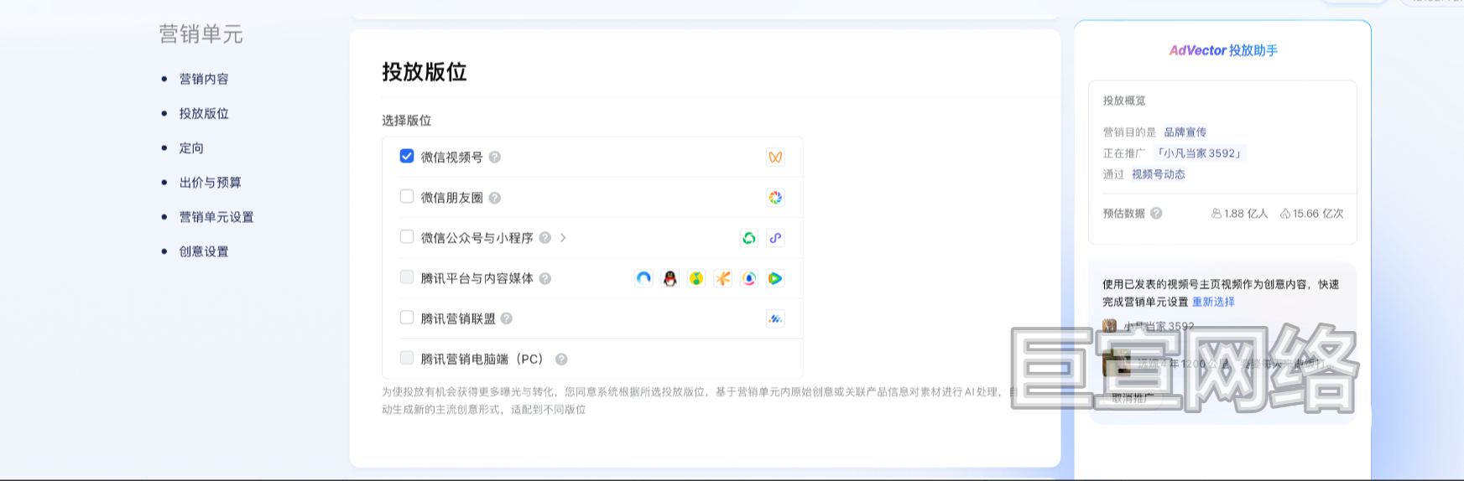
Task: Click the 投放概览 heading
Action: coord(1124,101)
